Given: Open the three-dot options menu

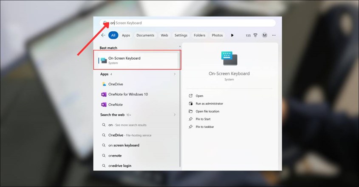Looking at the screenshot, I should (x=274, y=35).
